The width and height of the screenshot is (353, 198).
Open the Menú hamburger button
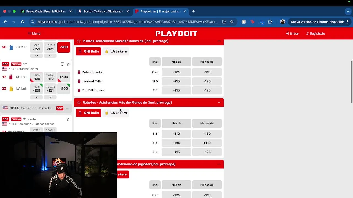pyautogui.click(x=34, y=34)
